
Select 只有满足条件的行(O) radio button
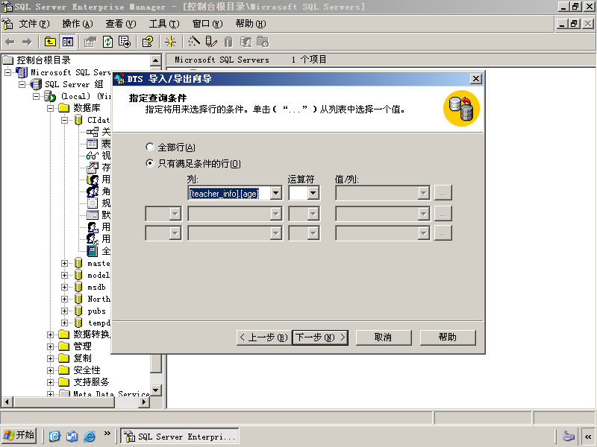pyautogui.click(x=150, y=163)
